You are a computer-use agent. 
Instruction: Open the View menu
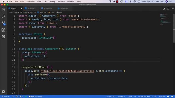tap(39, 1)
